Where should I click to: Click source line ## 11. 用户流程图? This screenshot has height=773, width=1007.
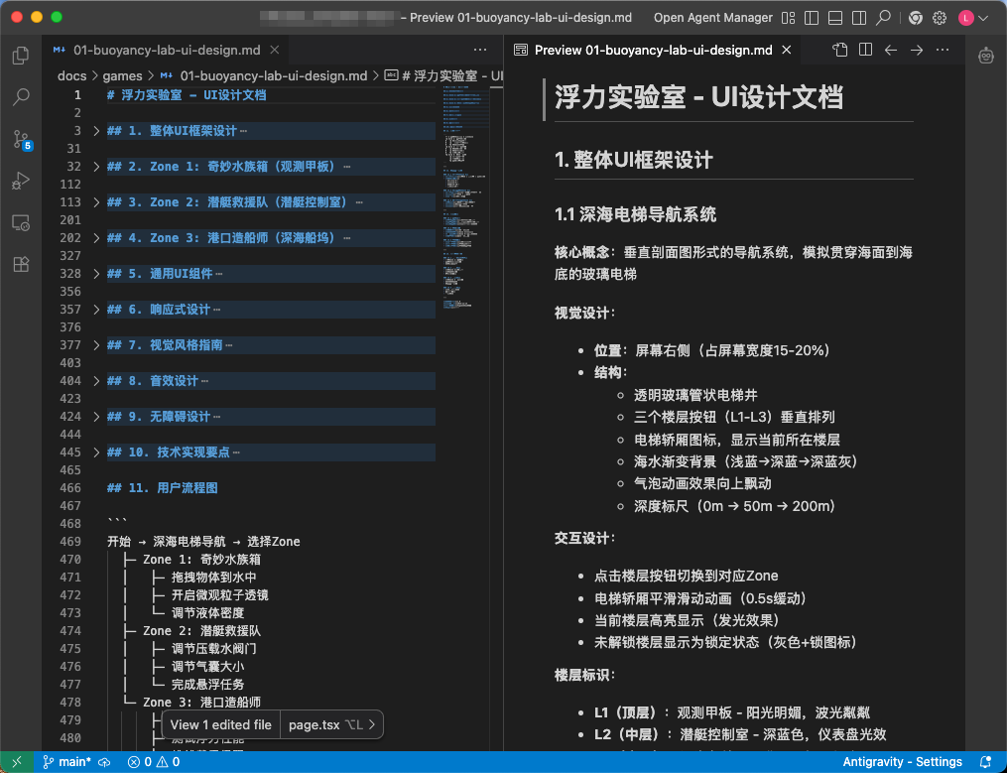tap(163, 488)
